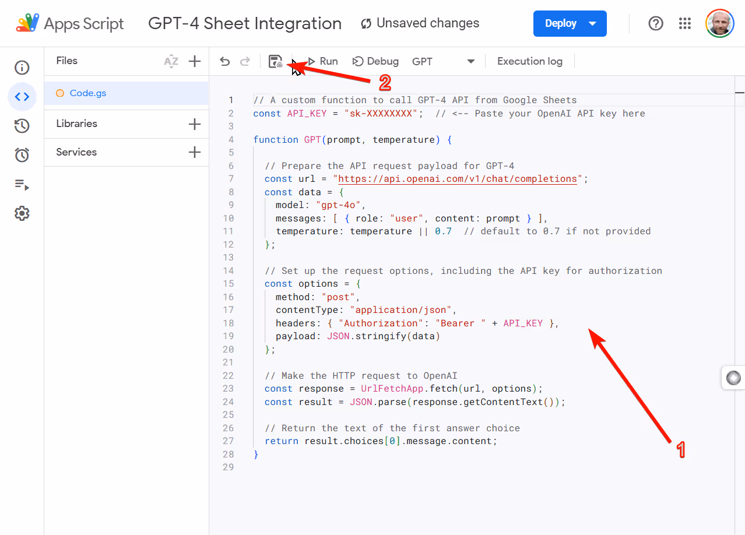
Task: Open Project Settings gear icon
Action: 22,213
